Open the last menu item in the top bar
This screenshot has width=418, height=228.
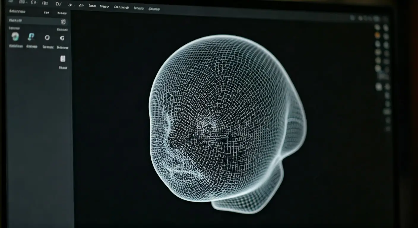pyautogui.click(x=154, y=9)
